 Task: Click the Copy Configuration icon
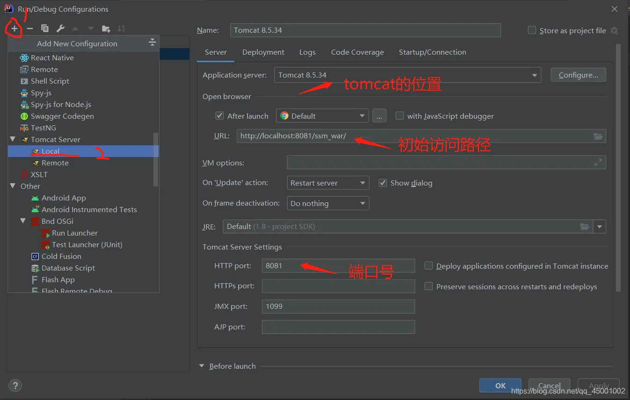pyautogui.click(x=45, y=29)
